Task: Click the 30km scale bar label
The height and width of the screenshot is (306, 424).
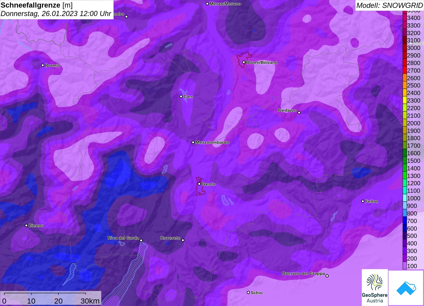Action: tap(90, 301)
